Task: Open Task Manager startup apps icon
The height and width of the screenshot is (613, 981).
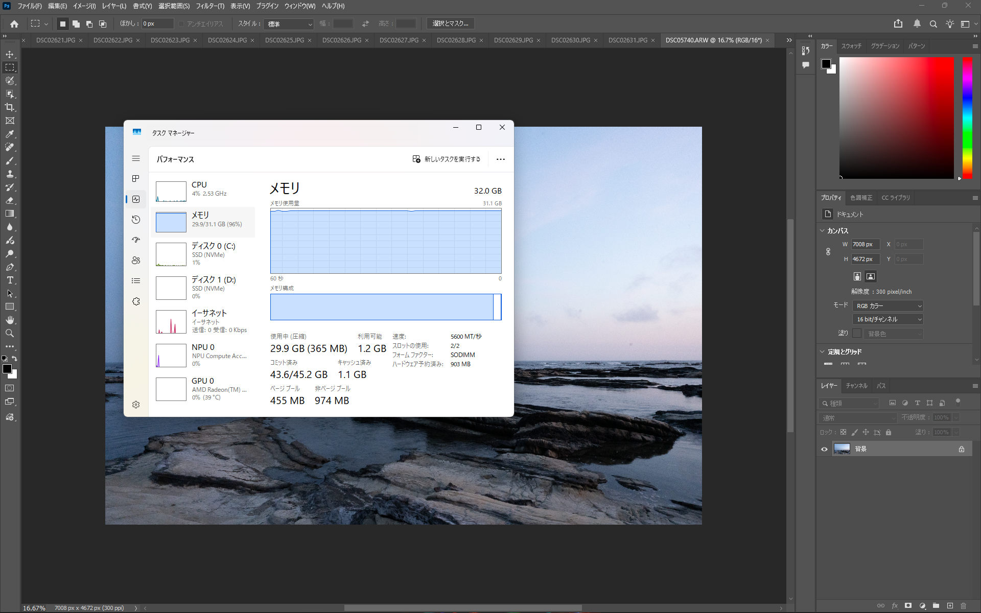Action: (x=136, y=240)
